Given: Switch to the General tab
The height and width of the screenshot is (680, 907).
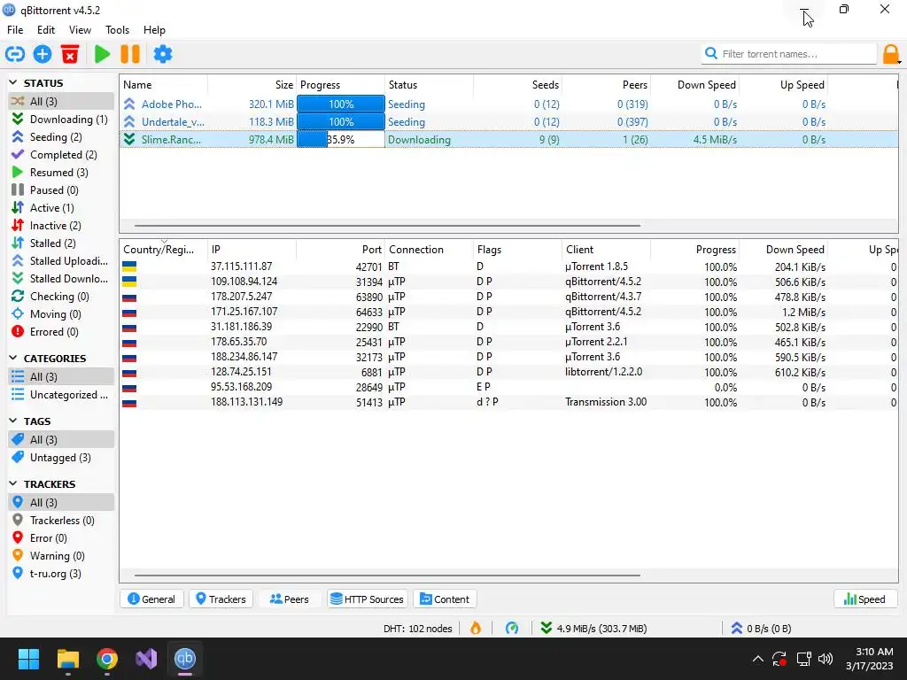Looking at the screenshot, I should 151,599.
